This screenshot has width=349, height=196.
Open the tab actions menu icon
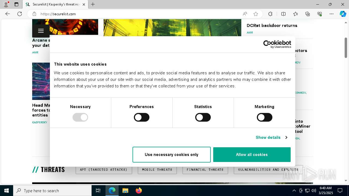tap(16, 4)
